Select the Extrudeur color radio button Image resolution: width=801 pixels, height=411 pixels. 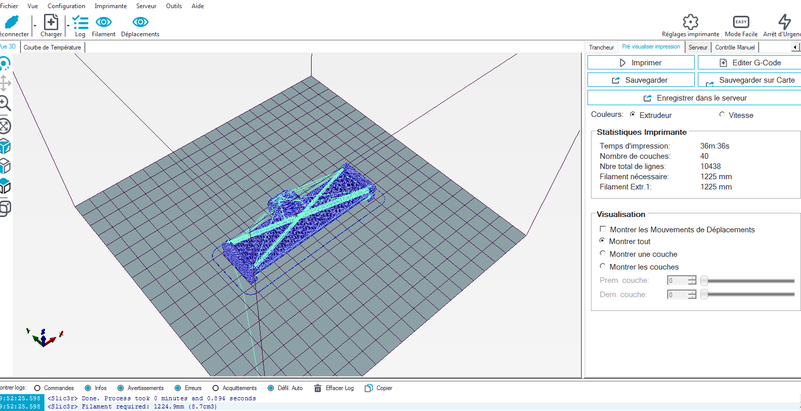633,114
